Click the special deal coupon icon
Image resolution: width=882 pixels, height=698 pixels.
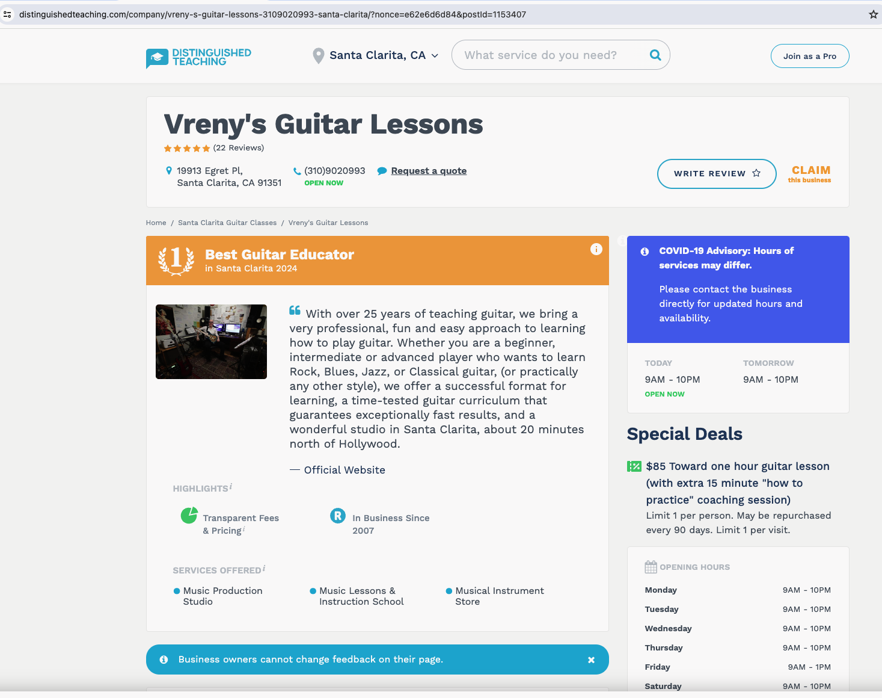634,466
